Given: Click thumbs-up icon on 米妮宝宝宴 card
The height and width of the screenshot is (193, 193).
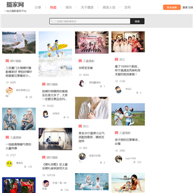Looking at the screenshot, I should pyautogui.click(x=101, y=86).
